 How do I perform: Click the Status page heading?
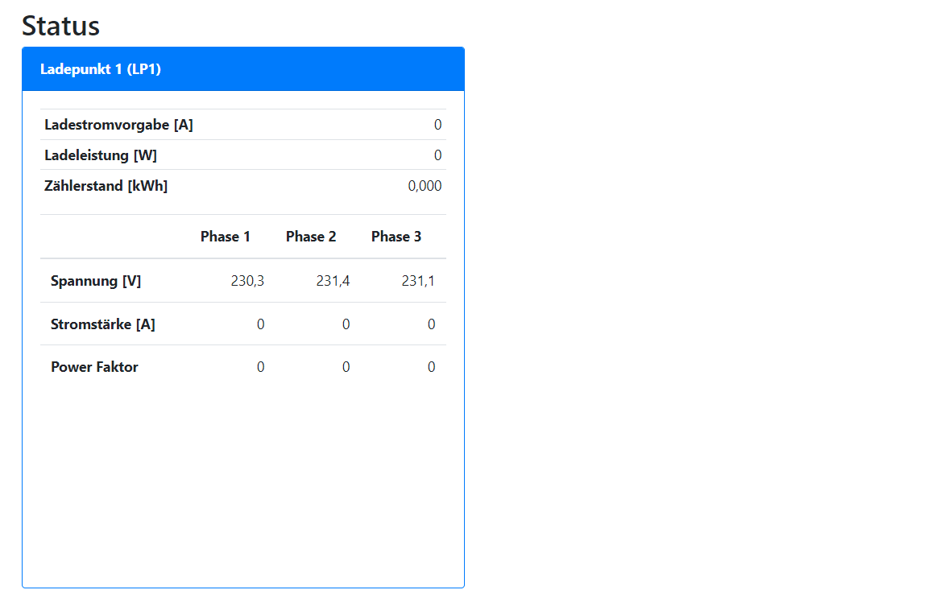[x=61, y=26]
